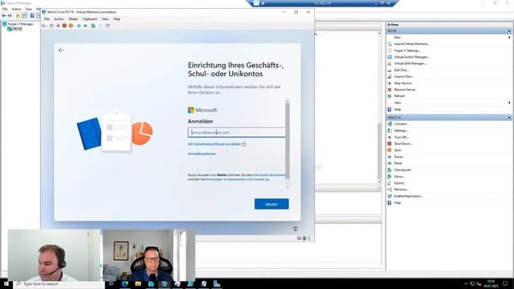Open Action menu in Hyper-V Manager
This screenshot has width=514, height=289.
click(x=16, y=9)
